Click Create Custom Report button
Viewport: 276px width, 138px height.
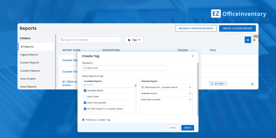237,29
